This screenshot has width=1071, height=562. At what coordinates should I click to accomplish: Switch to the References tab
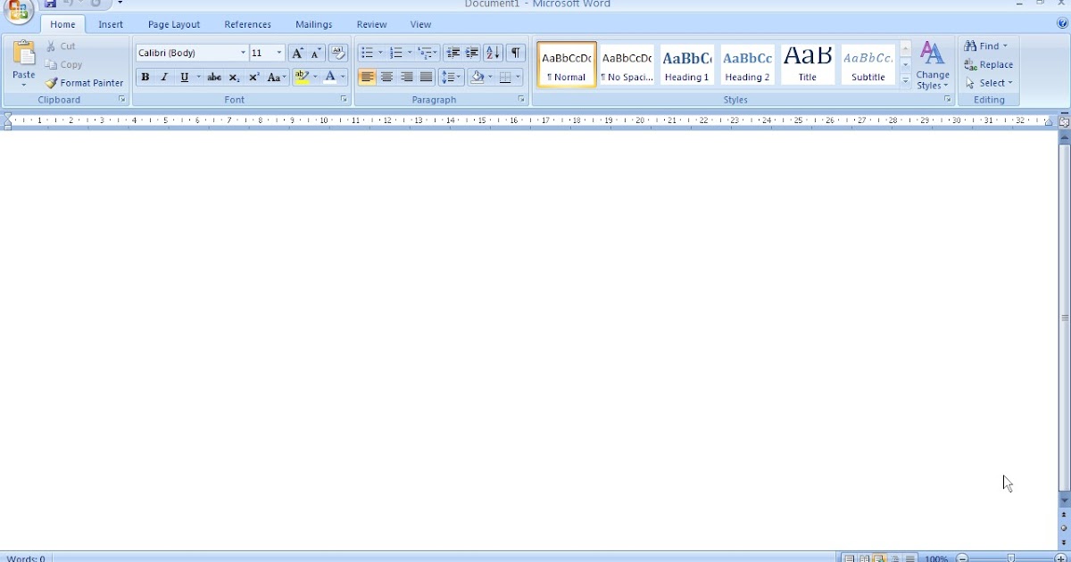pos(247,25)
